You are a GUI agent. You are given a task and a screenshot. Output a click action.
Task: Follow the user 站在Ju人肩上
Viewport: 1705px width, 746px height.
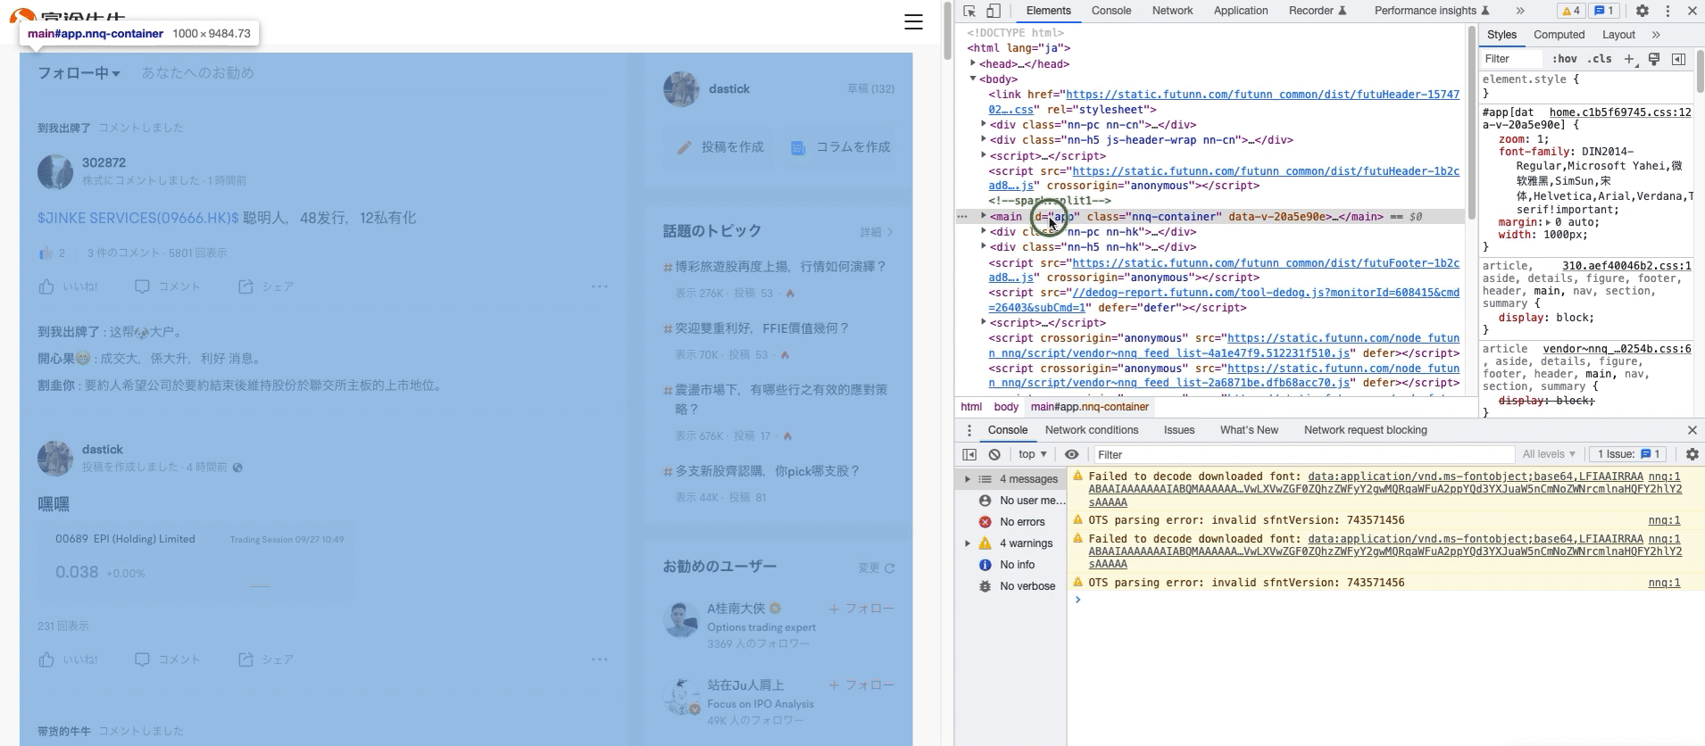click(861, 685)
